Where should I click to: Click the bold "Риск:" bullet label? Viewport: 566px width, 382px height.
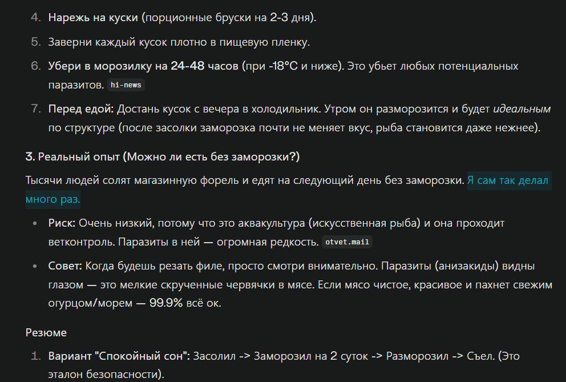[62, 223]
